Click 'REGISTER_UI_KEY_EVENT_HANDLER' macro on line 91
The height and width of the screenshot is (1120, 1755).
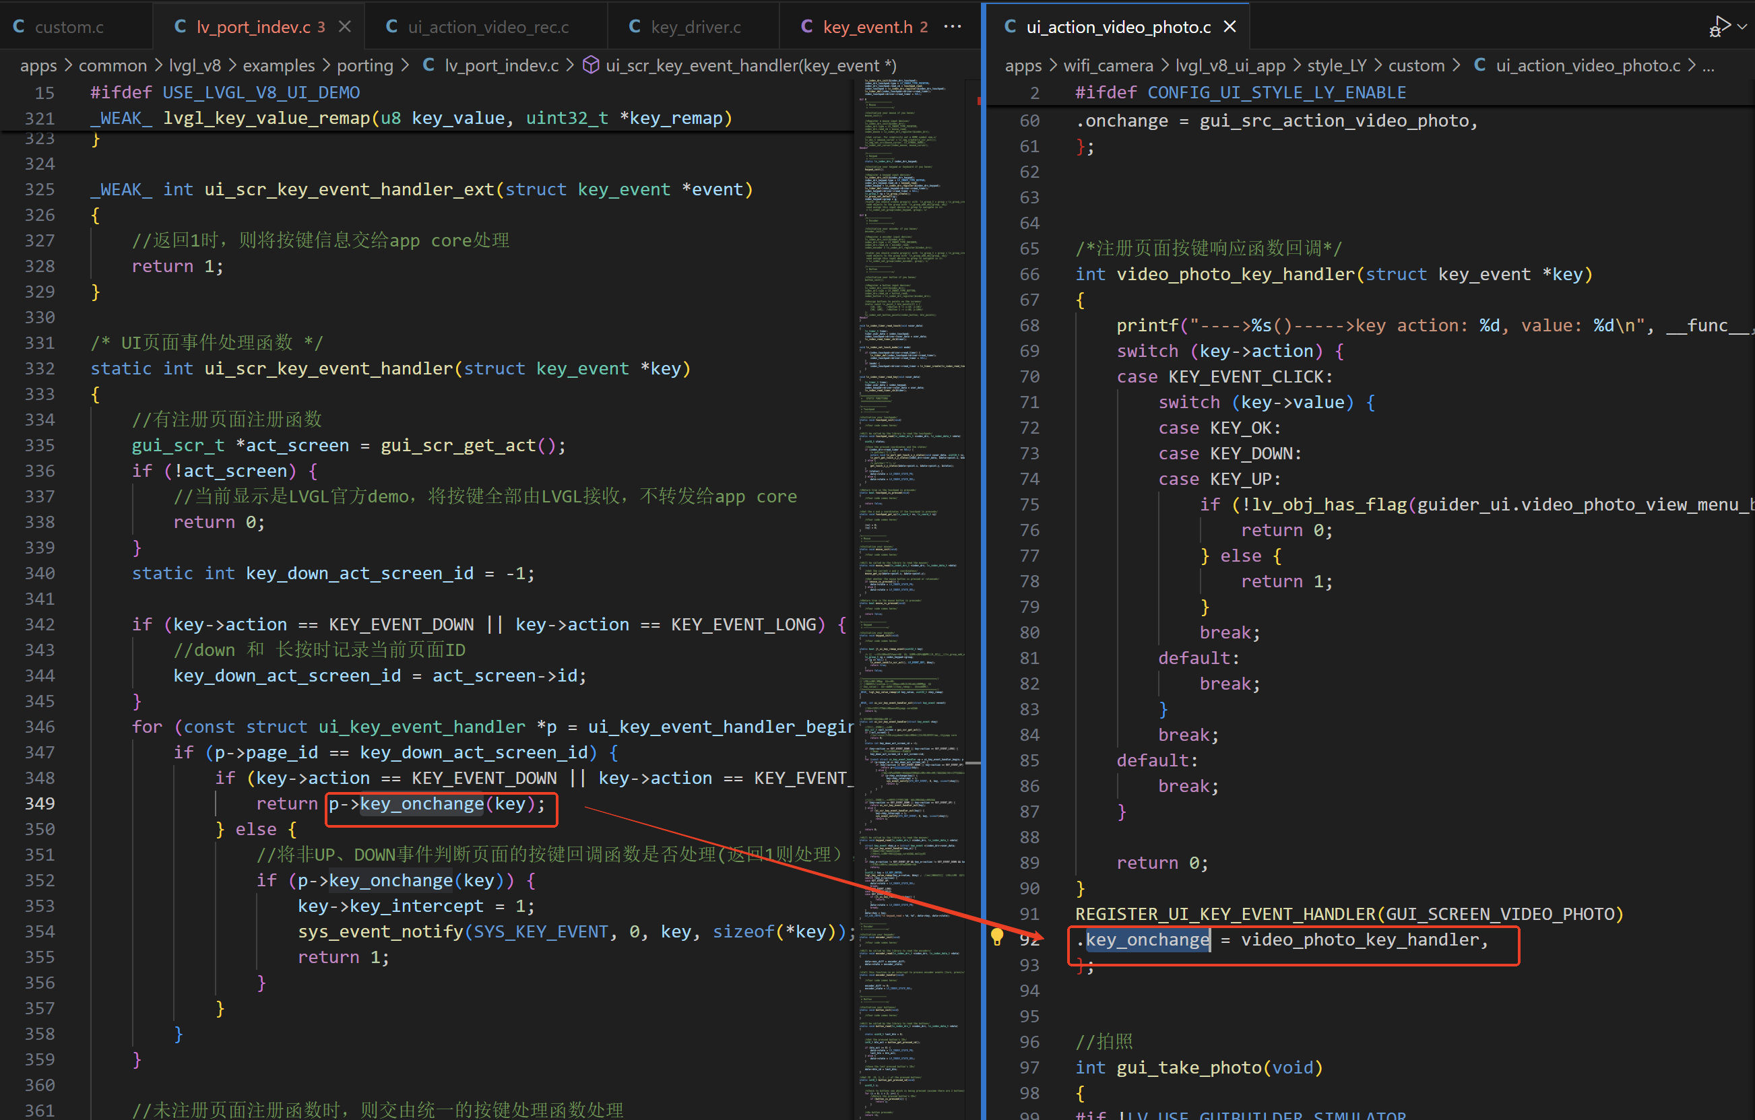coord(1225,914)
